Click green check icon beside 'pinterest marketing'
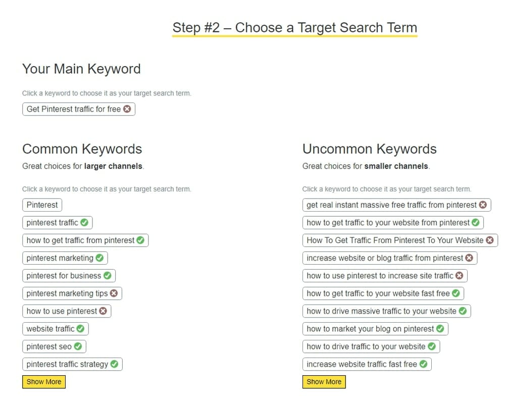 pyautogui.click(x=99, y=258)
